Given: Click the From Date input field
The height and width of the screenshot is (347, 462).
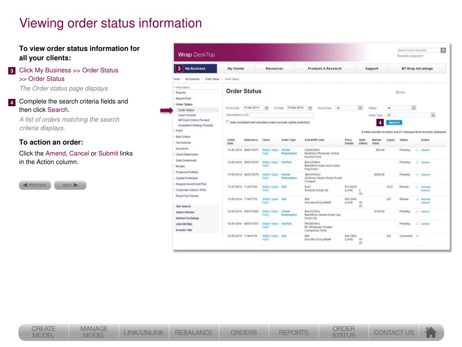Looking at the screenshot, I should (253, 108).
